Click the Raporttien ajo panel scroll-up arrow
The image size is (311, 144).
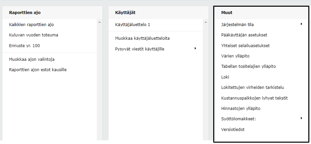pos(99,22)
